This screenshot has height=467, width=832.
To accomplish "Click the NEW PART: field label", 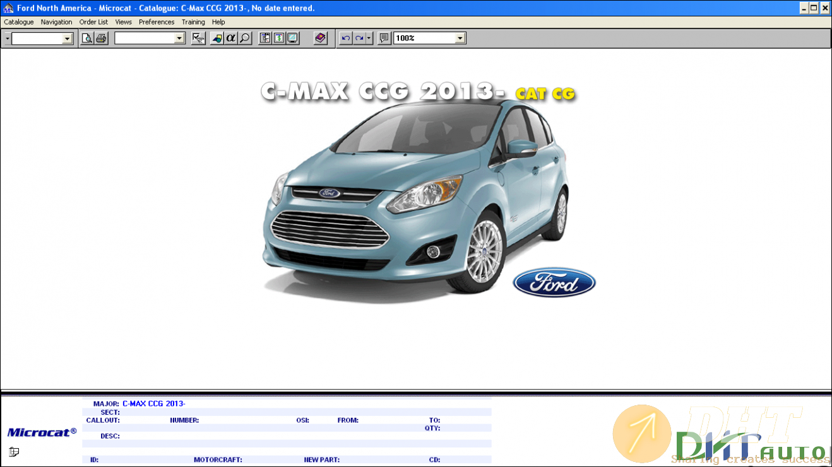I will click(x=321, y=460).
